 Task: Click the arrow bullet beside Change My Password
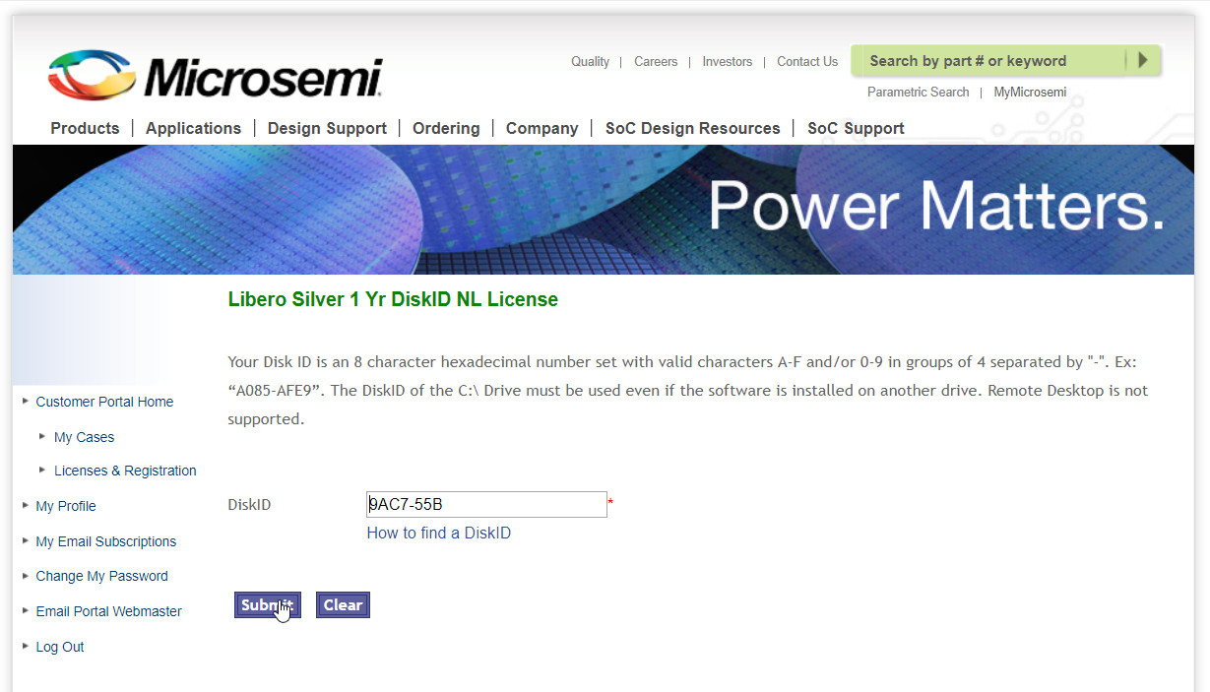click(x=26, y=574)
